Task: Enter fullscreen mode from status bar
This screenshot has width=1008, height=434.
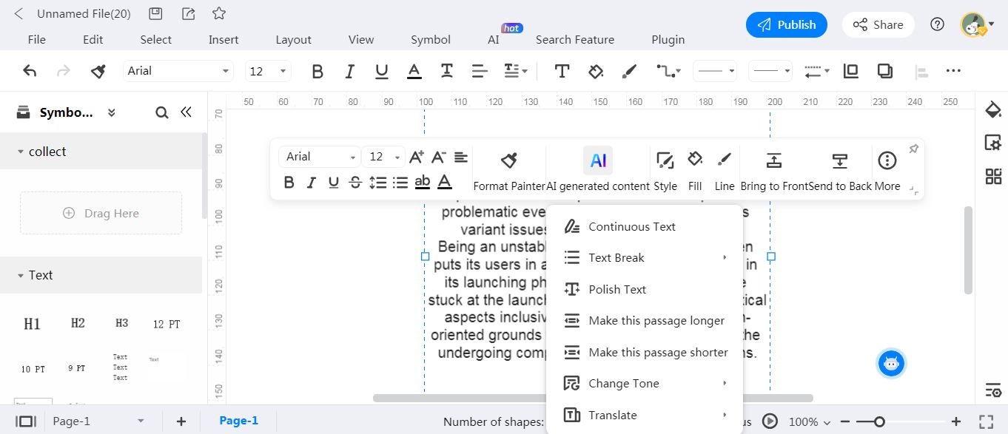Action: tap(986, 421)
